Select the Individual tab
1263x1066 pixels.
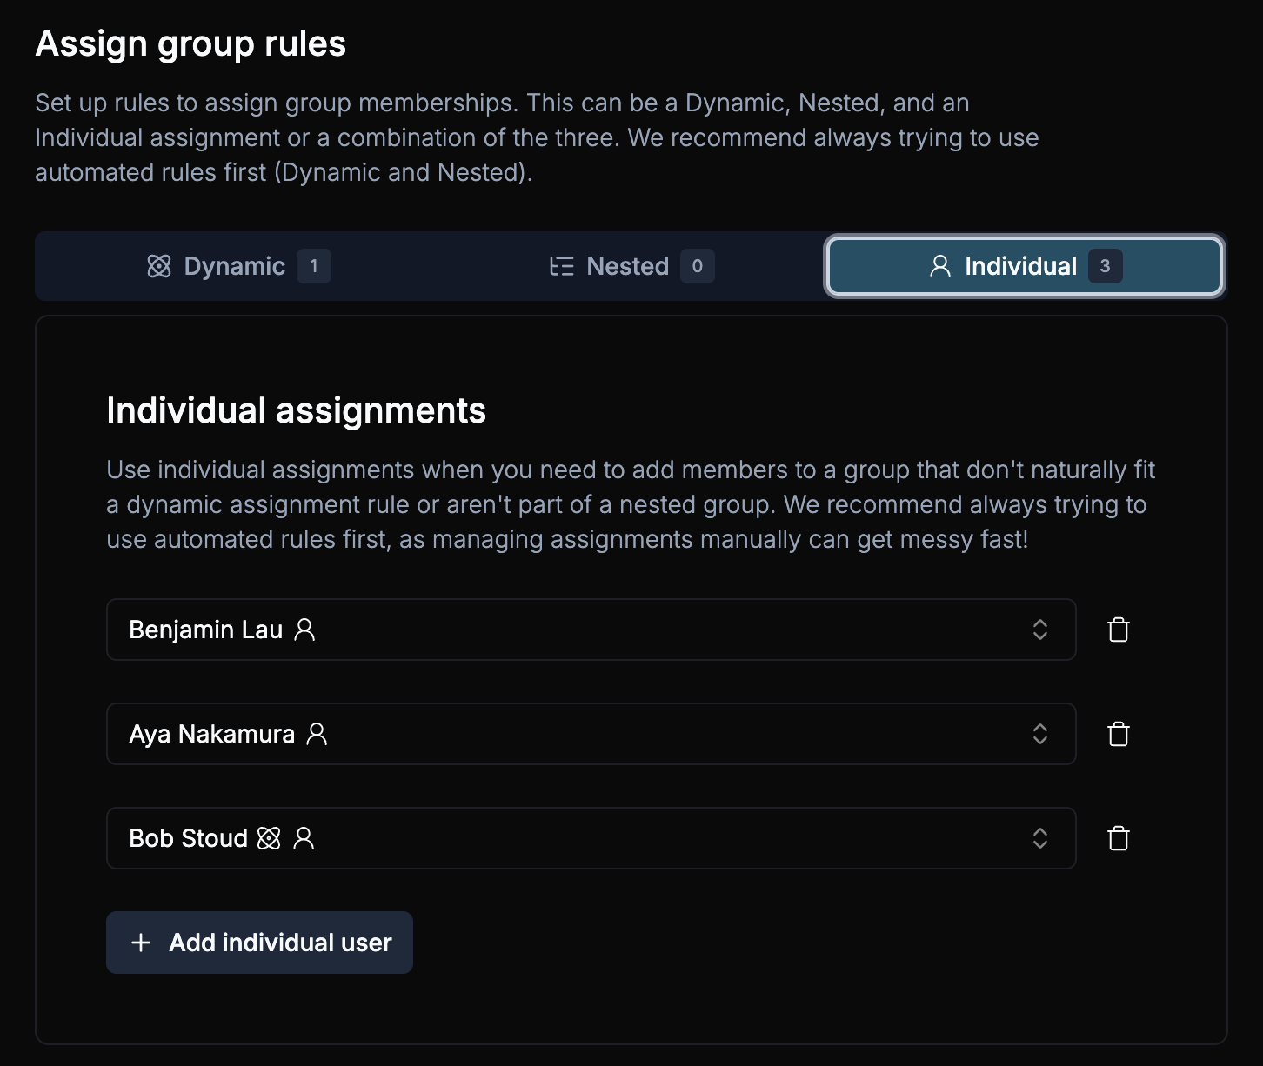click(1021, 266)
